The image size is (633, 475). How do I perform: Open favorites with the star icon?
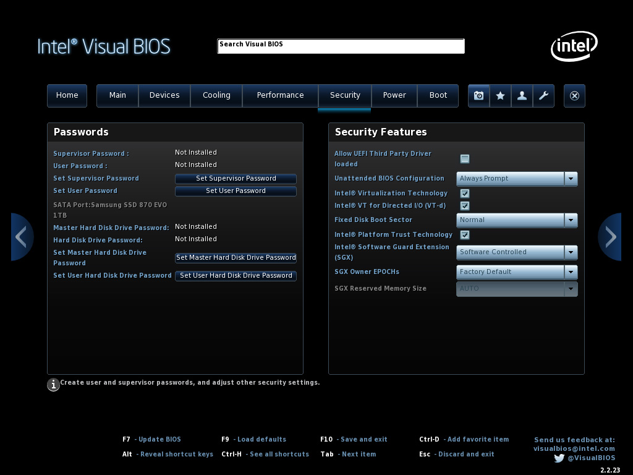[x=500, y=96]
